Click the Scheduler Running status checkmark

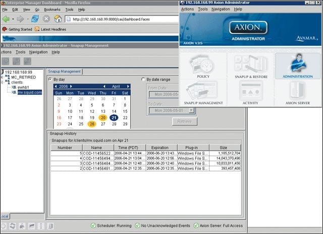pyautogui.click(x=93, y=225)
